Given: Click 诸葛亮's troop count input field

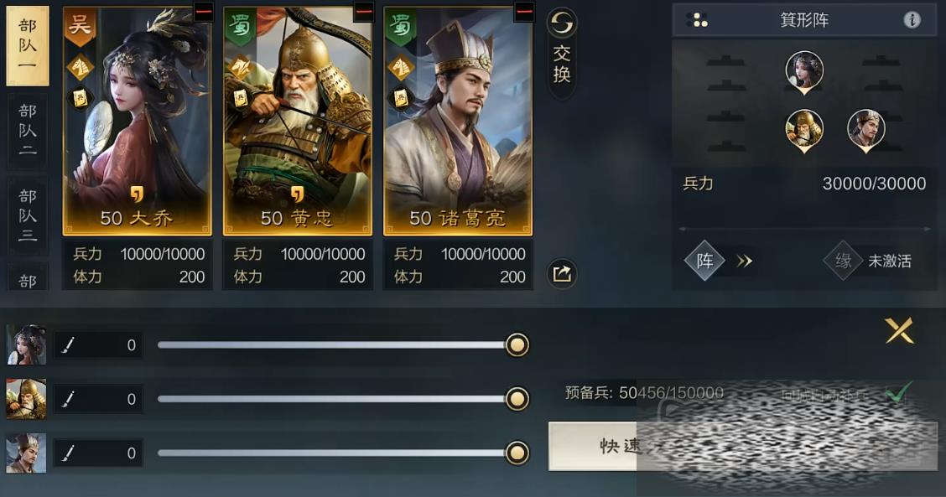Looking at the screenshot, I should point(98,453).
